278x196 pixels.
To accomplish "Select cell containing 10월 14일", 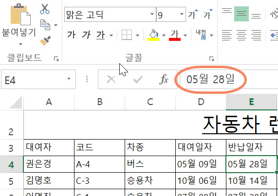I will click(x=251, y=181).
